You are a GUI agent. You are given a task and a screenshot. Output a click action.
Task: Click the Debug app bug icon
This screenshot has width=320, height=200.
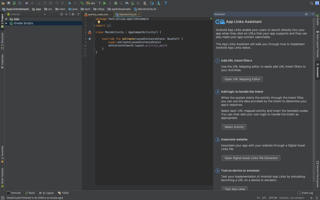click(x=116, y=3)
